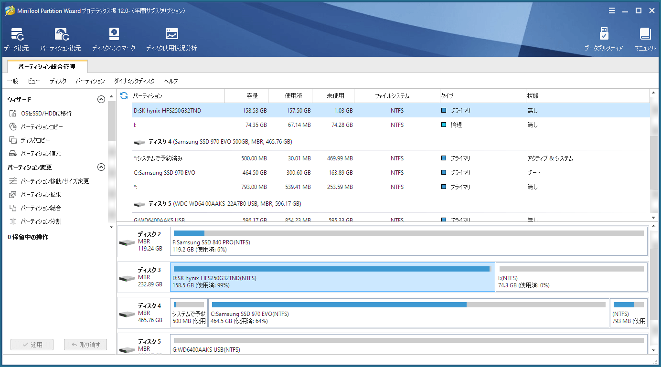The width and height of the screenshot is (661, 367).
Task: Click the 適用 button
Action: 32,345
